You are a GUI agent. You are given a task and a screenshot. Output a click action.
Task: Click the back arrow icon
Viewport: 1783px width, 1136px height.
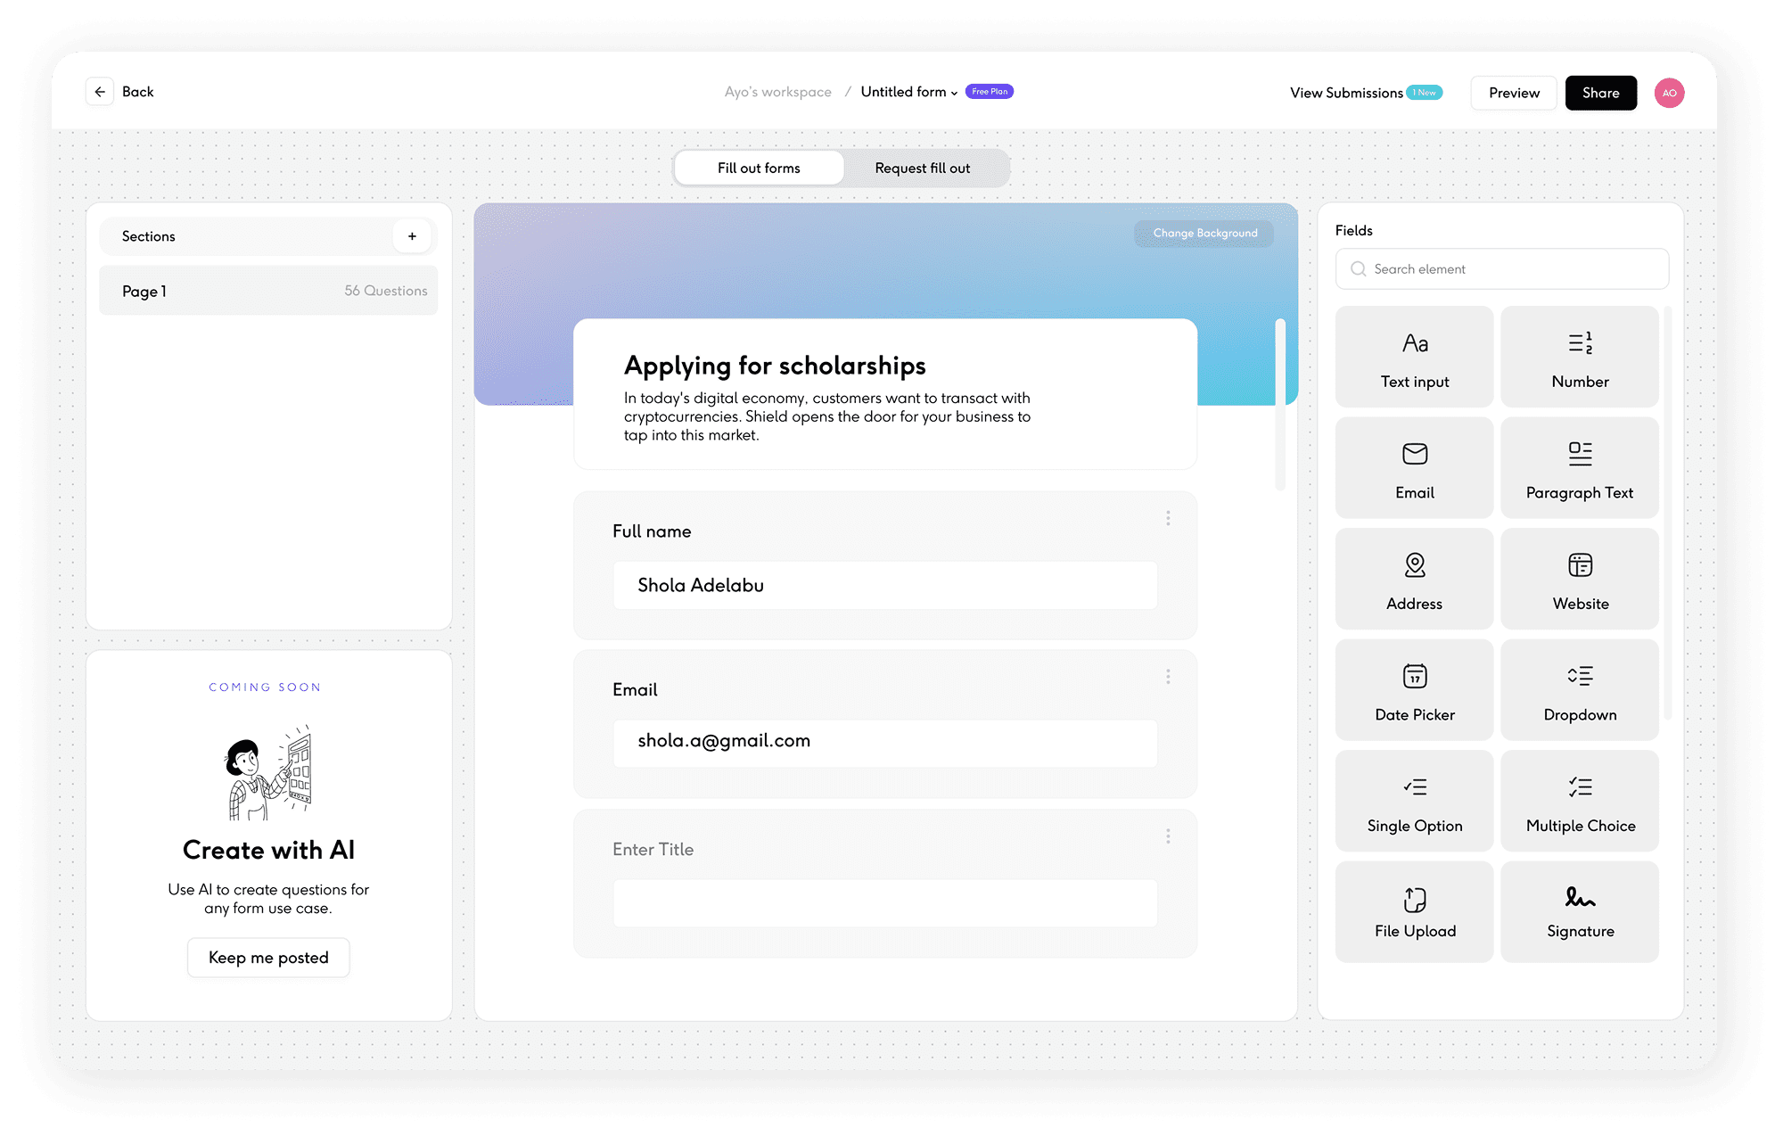click(100, 92)
